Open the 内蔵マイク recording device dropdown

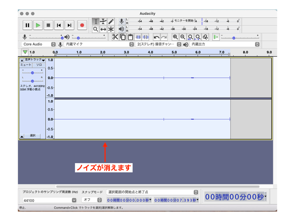point(99,44)
